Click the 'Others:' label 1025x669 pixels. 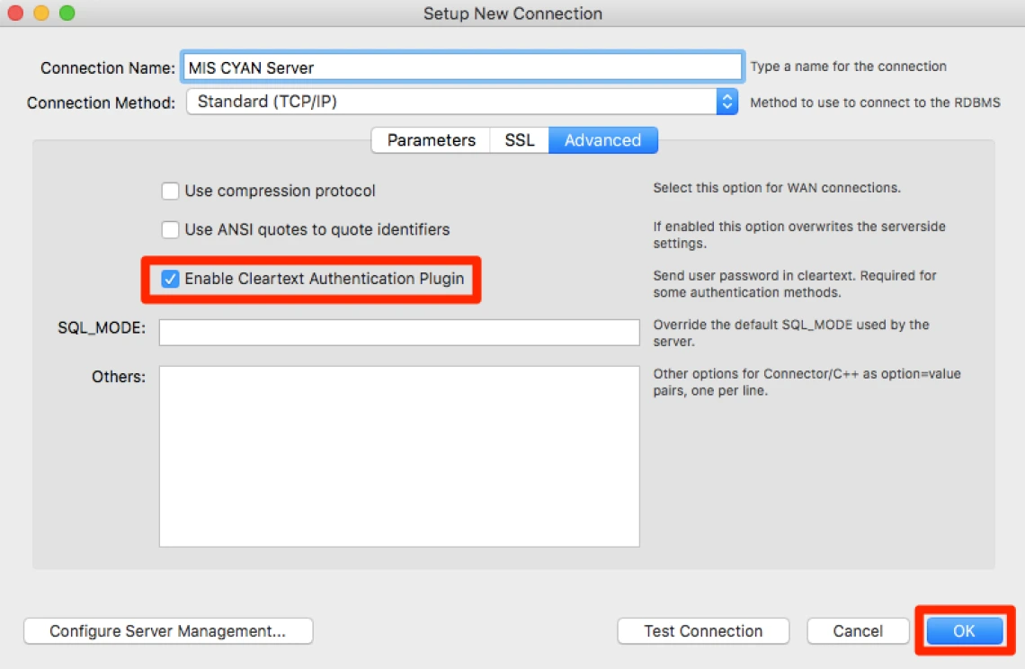[119, 377]
